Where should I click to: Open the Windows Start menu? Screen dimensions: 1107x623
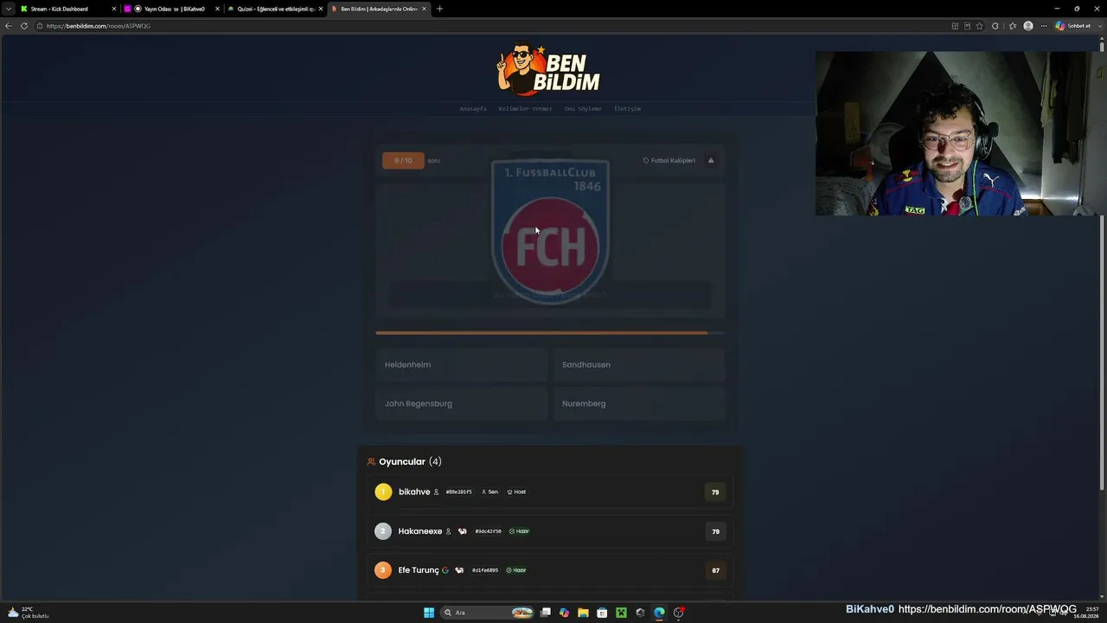tap(429, 613)
